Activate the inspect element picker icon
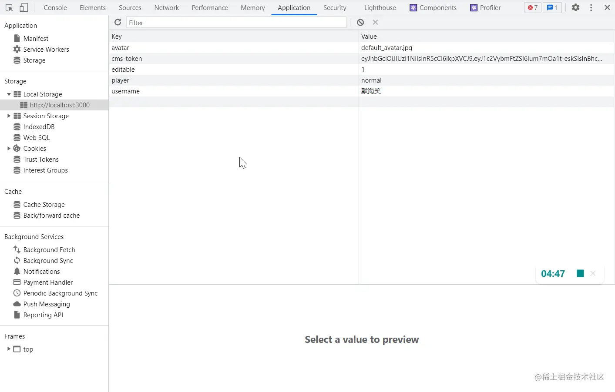The width and height of the screenshot is (615, 392). click(9, 8)
